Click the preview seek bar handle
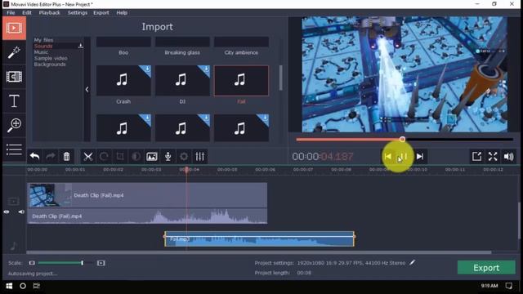 coord(402,139)
